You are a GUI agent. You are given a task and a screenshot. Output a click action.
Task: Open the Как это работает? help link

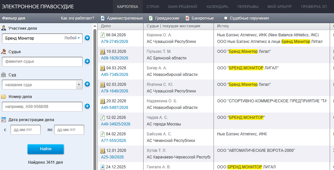pyautogui.click(x=77, y=18)
